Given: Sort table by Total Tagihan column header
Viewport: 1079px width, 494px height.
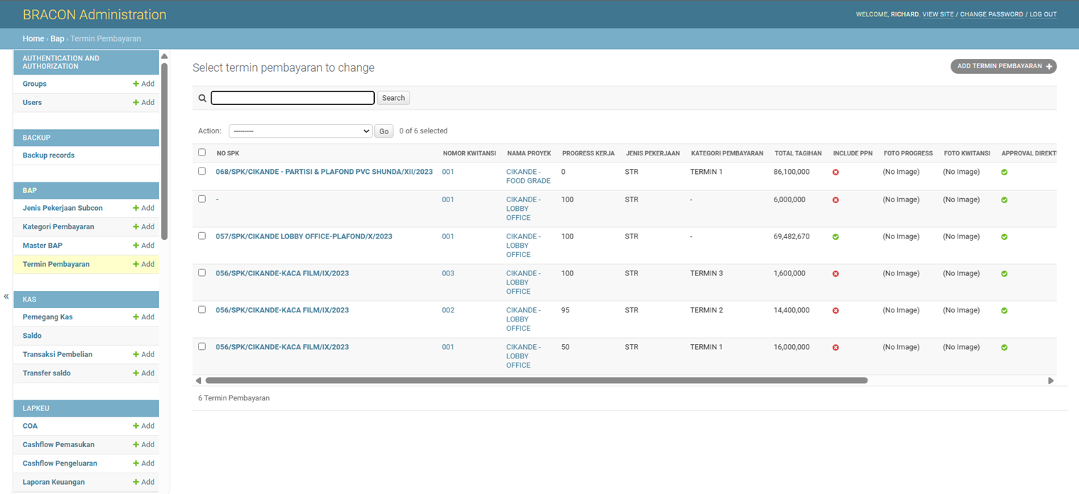Looking at the screenshot, I should point(798,153).
